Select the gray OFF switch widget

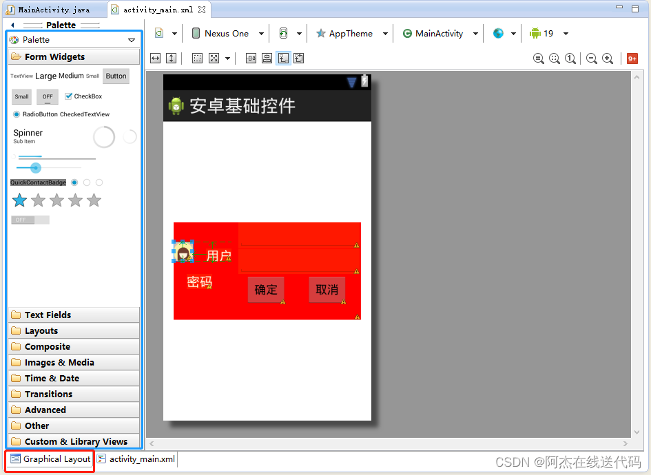(x=30, y=220)
